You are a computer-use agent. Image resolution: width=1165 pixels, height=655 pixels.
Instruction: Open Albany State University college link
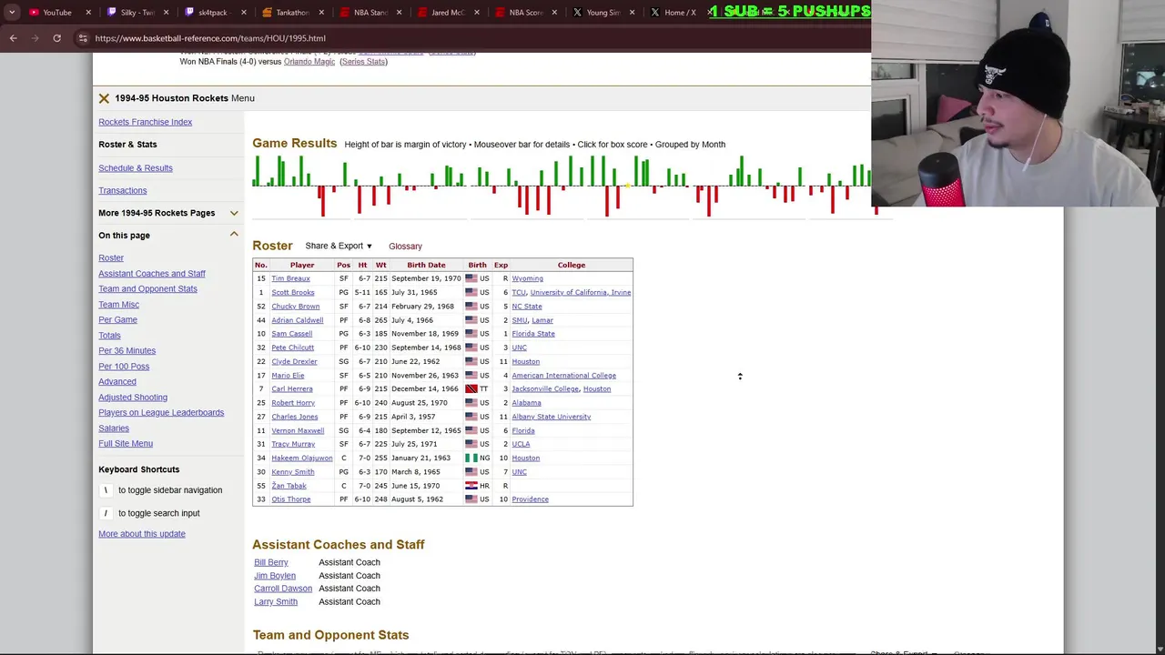coord(551,417)
